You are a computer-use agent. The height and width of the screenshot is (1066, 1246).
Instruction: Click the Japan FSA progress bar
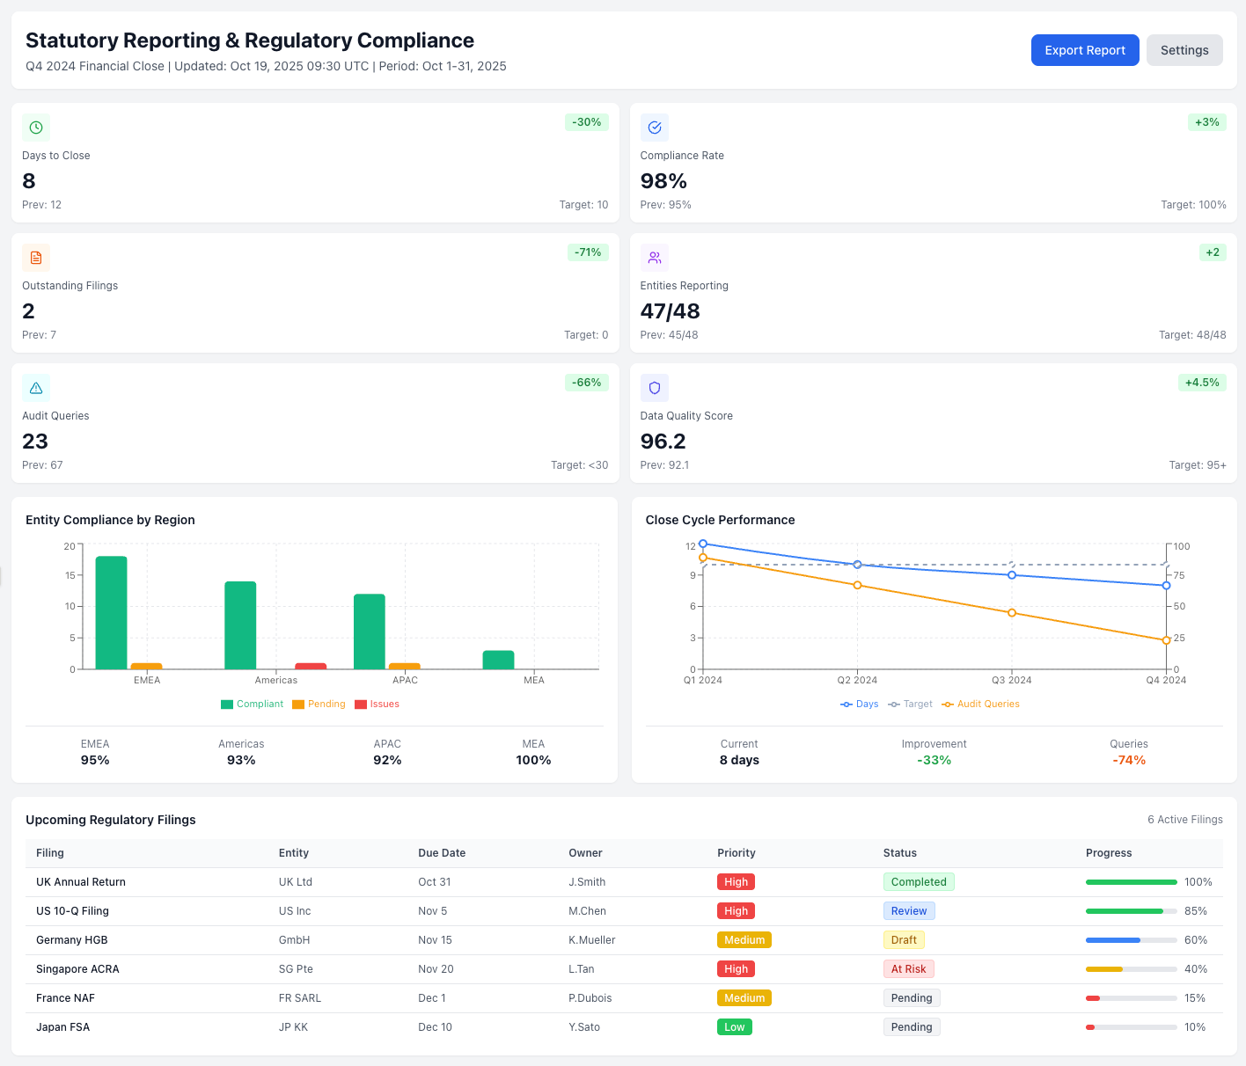point(1132,1027)
